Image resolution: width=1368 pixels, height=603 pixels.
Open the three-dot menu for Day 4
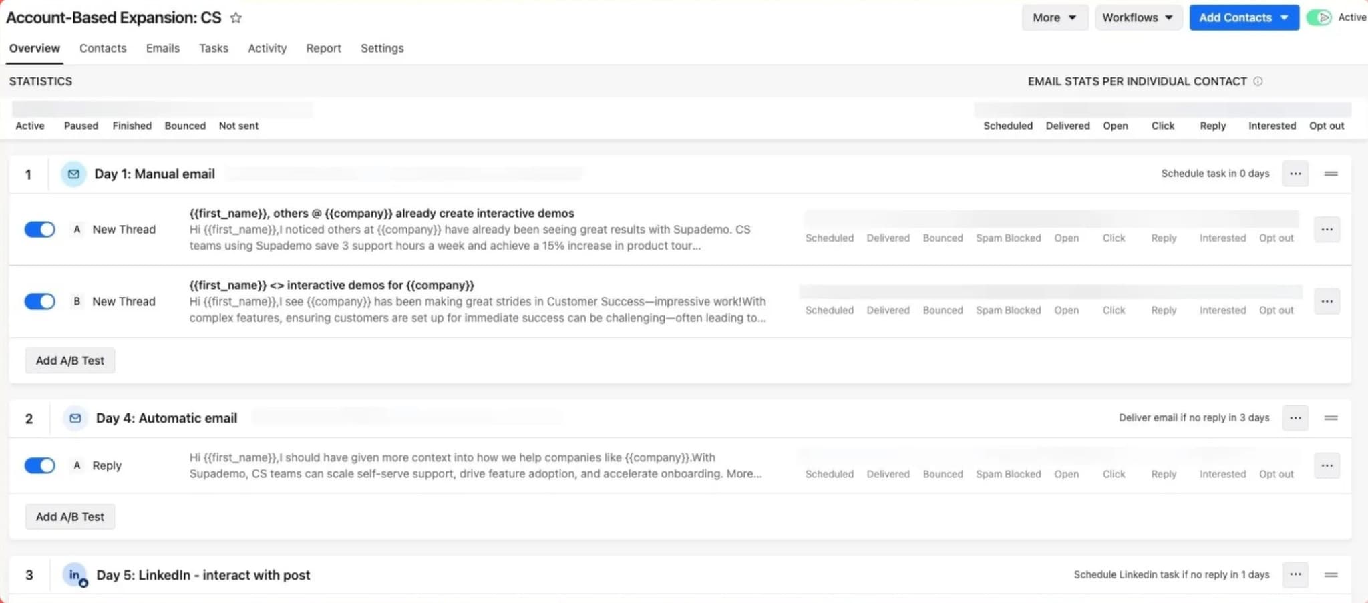pos(1295,417)
